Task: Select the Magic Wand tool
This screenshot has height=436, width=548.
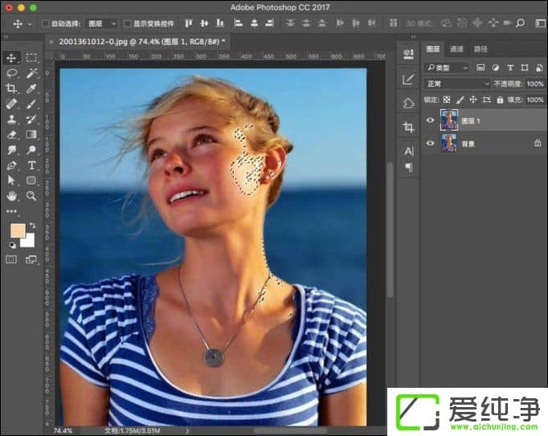Action: [x=32, y=73]
